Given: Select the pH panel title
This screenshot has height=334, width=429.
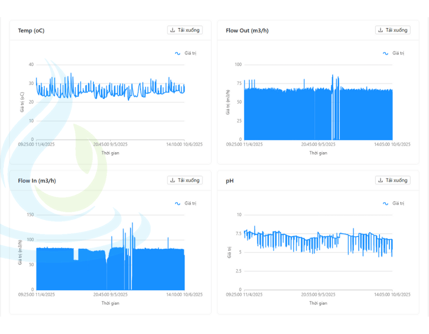Looking at the screenshot, I should click(x=230, y=181).
